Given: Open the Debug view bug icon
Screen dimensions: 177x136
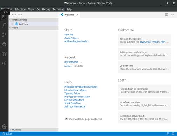Looking at the screenshot, I should (4, 44).
